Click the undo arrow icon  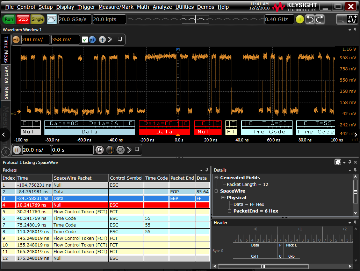pos(310,20)
